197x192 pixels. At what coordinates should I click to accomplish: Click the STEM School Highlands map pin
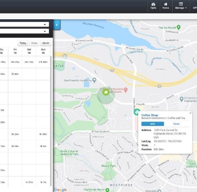point(182,99)
